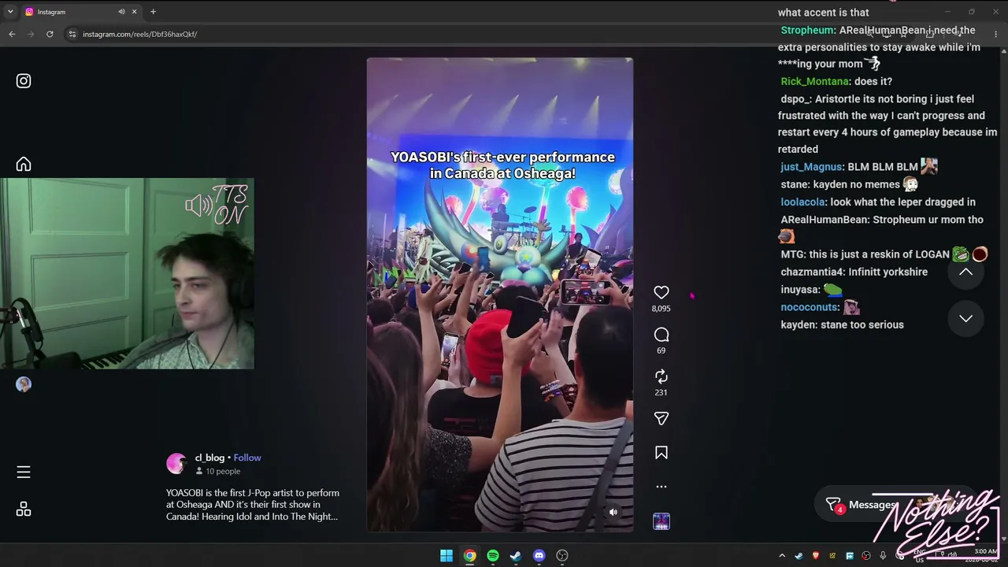The image size is (1008, 567).
Task: Pause the reel by clicking the video
Action: (x=499, y=295)
